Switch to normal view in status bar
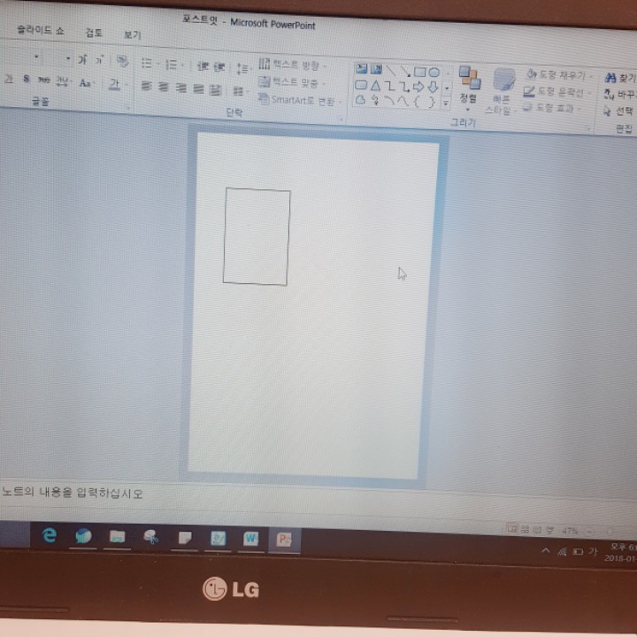The height and width of the screenshot is (637, 637). pos(512,529)
